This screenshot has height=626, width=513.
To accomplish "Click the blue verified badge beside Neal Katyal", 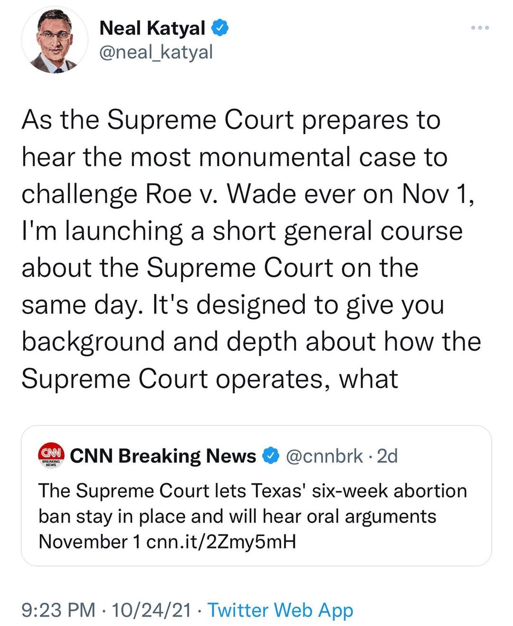I will pyautogui.click(x=219, y=28).
